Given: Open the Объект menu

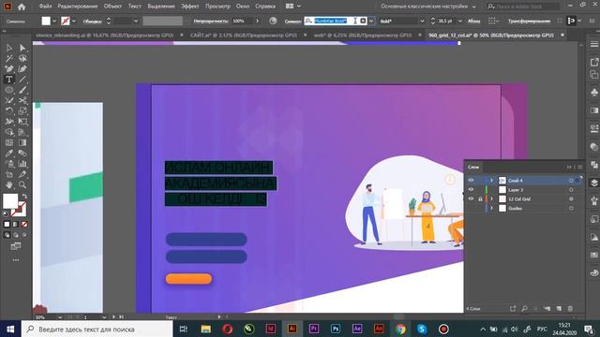Looking at the screenshot, I should point(112,7).
